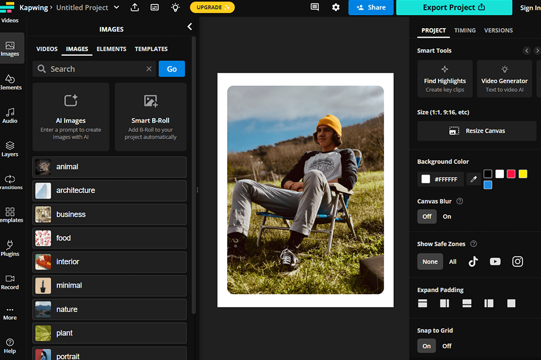Turn Canvas Blur Off

[x=427, y=216]
